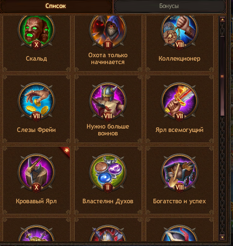Click the Кровавый Ярл title text
The width and height of the screenshot is (233, 246).
tap(36, 201)
